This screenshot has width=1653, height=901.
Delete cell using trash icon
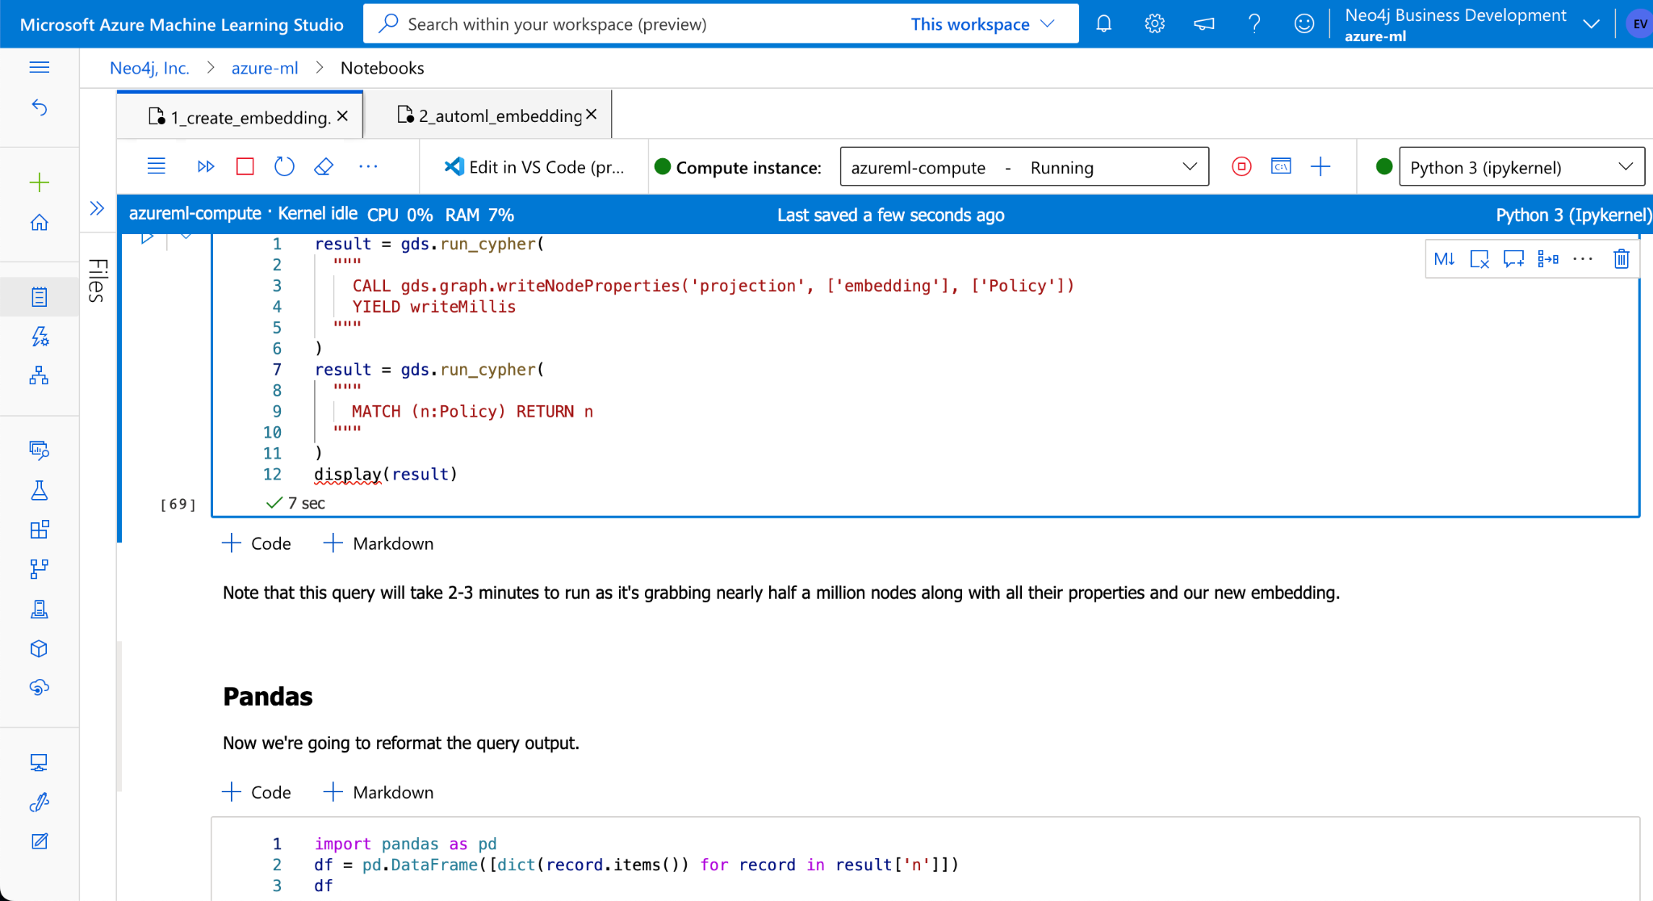point(1622,259)
